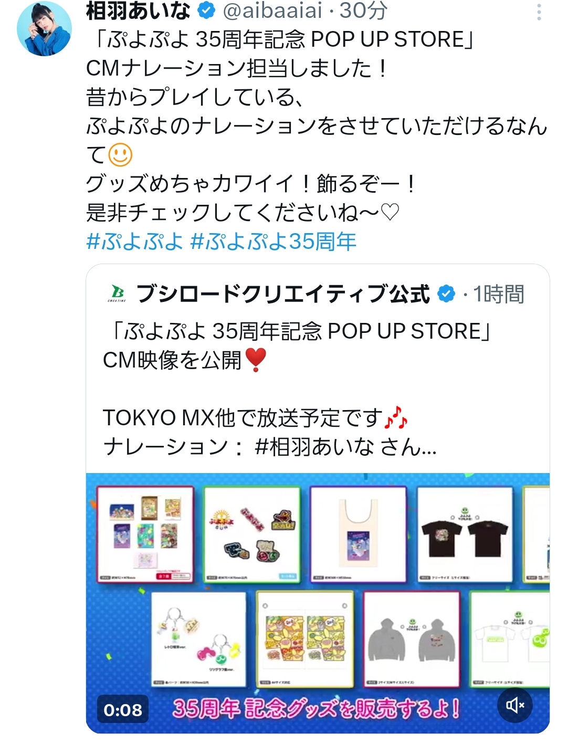Image resolution: width=567 pixels, height=744 pixels.
Task: Open hashtag #ぷよぷよ
Action: [x=134, y=242]
